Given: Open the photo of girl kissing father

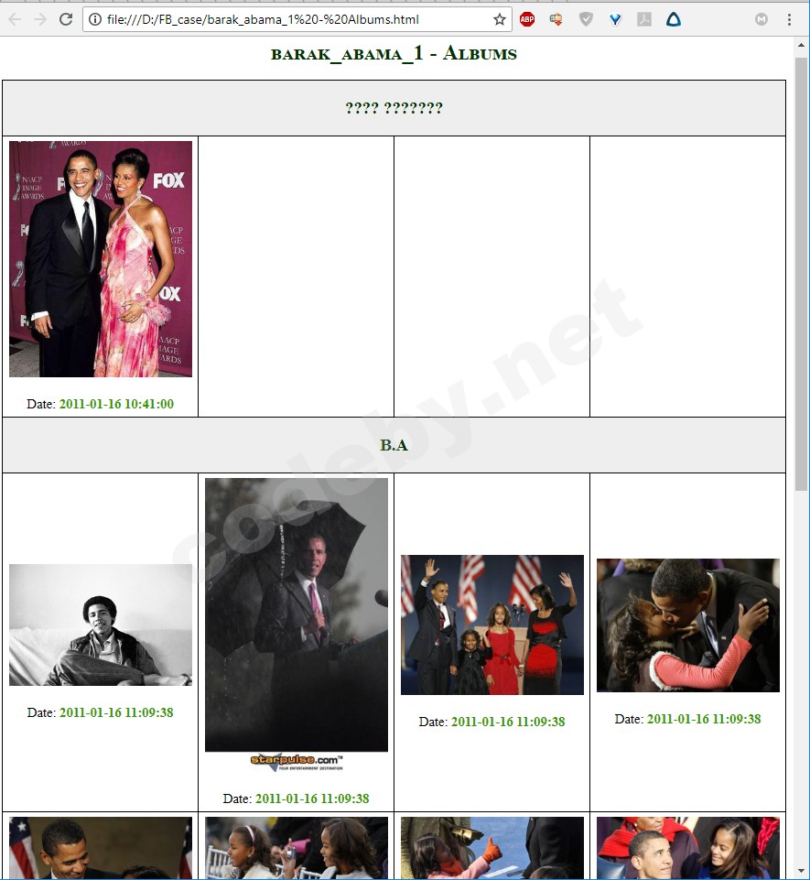Looking at the screenshot, I should pos(687,625).
